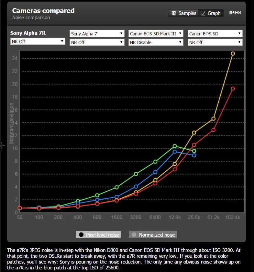Toggle the JPEG format label

click(235, 13)
